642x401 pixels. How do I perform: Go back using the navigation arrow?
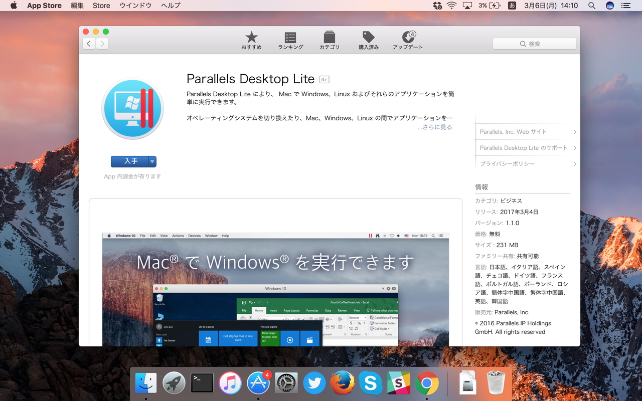coord(89,44)
